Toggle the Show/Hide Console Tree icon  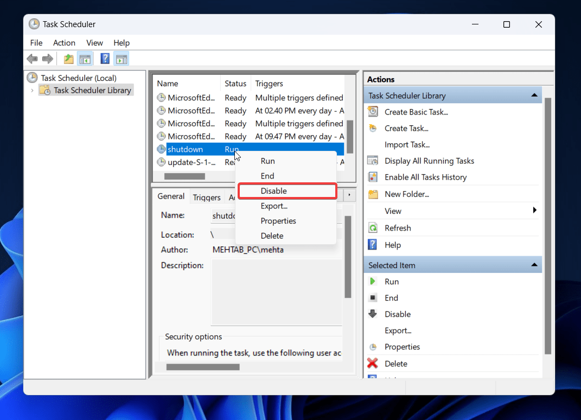85,59
